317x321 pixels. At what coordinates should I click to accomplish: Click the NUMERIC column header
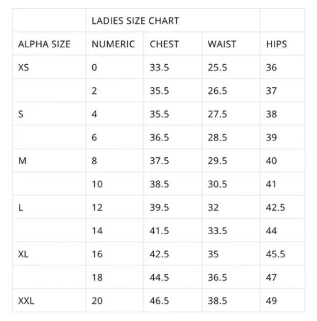(115, 44)
